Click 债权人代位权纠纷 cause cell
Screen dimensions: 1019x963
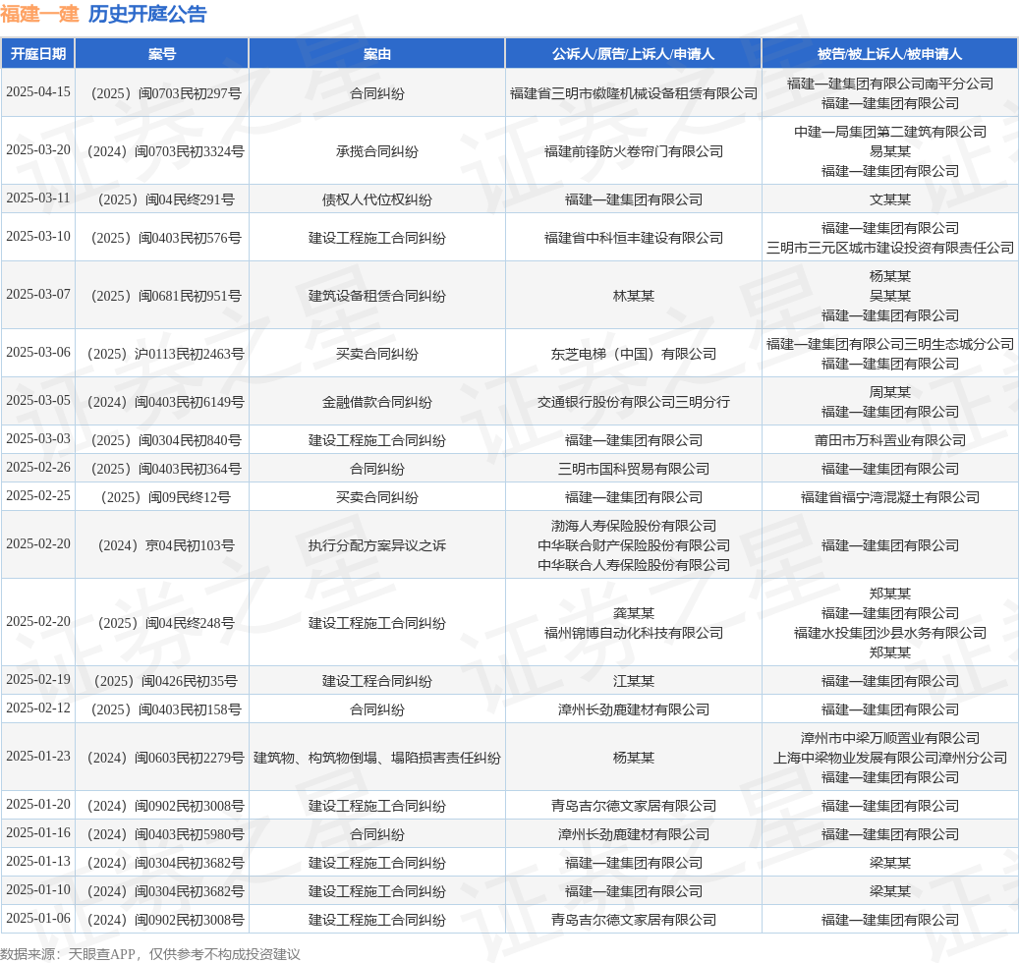pos(377,199)
